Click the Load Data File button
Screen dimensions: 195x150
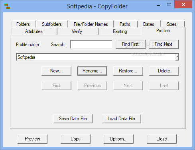(x=122, y=119)
